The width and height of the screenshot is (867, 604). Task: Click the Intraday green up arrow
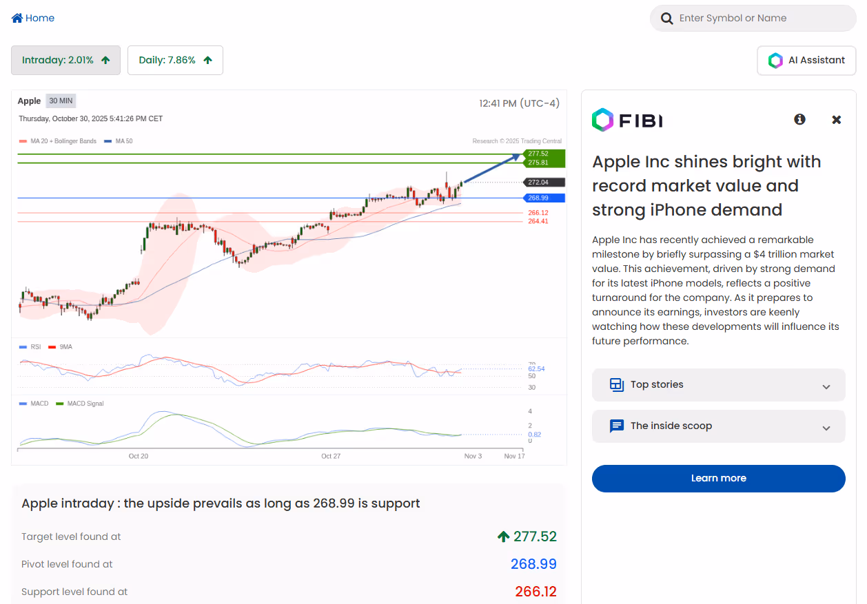pos(105,60)
